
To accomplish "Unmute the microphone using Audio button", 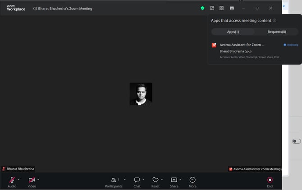I will click(x=12, y=182).
